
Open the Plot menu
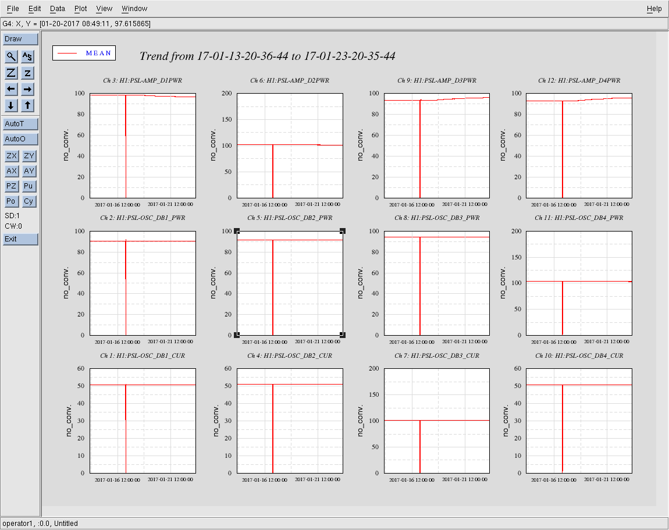(80, 9)
